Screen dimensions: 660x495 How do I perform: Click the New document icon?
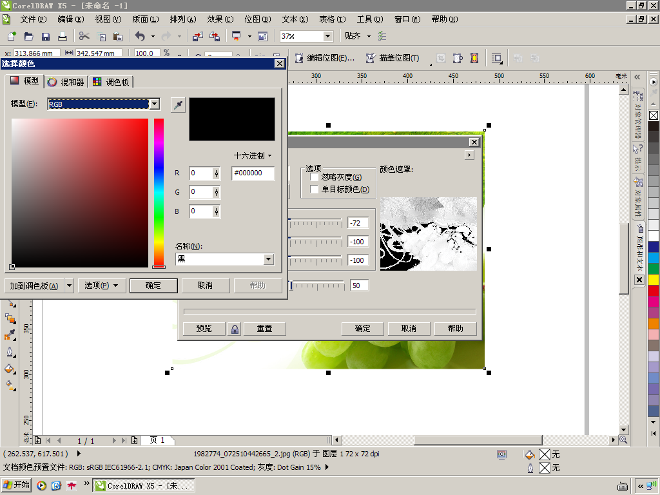[x=12, y=36]
